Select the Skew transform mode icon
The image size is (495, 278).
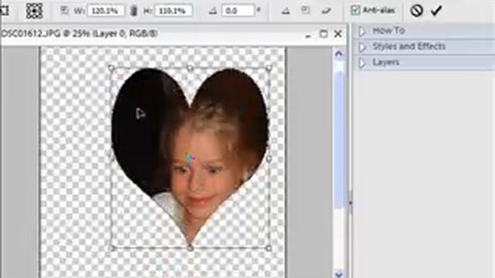click(x=326, y=11)
